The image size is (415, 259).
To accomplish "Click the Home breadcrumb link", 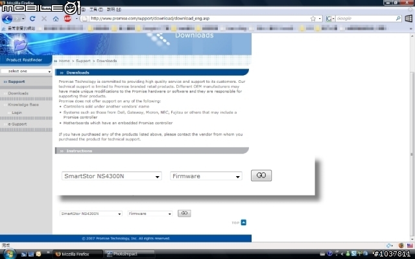I will (64, 61).
